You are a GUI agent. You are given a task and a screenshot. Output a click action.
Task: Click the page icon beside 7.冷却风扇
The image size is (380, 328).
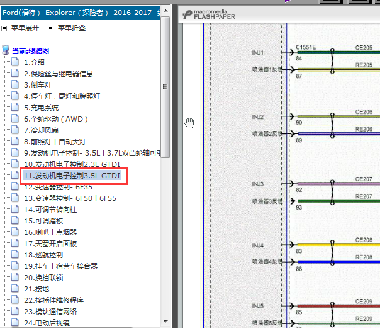point(14,130)
